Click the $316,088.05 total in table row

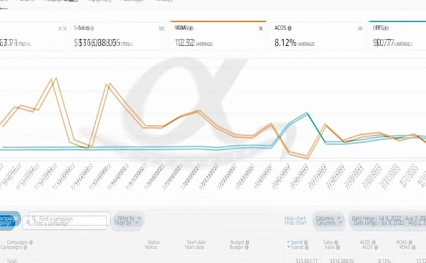(342, 261)
